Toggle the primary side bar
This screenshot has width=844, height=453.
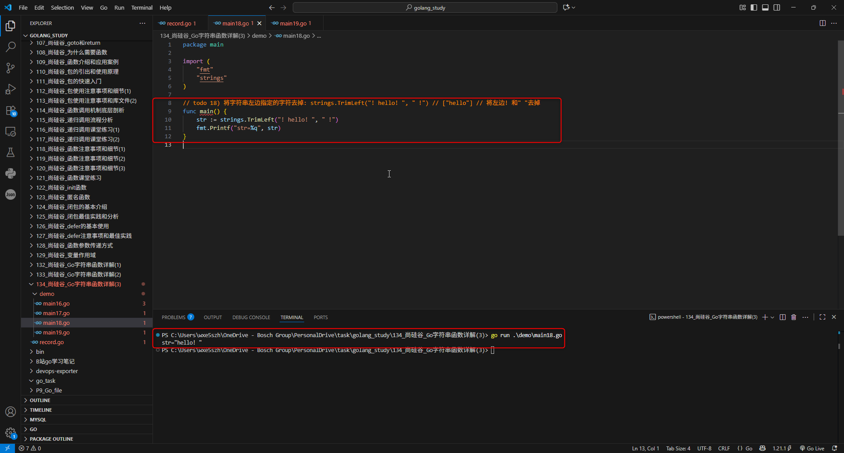click(x=754, y=7)
